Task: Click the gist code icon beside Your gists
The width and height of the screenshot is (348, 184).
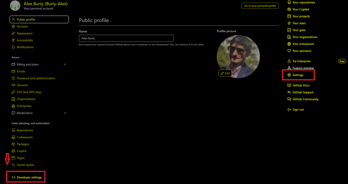Action: [x=289, y=30]
